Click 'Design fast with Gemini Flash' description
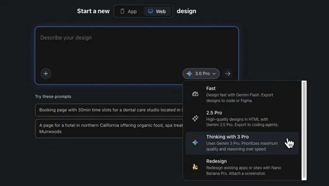The height and width of the screenshot is (186, 329). click(240, 98)
